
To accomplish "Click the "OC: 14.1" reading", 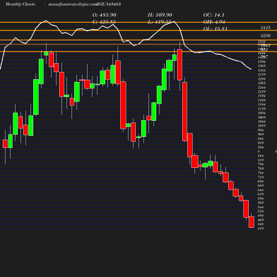I will [214, 15].
